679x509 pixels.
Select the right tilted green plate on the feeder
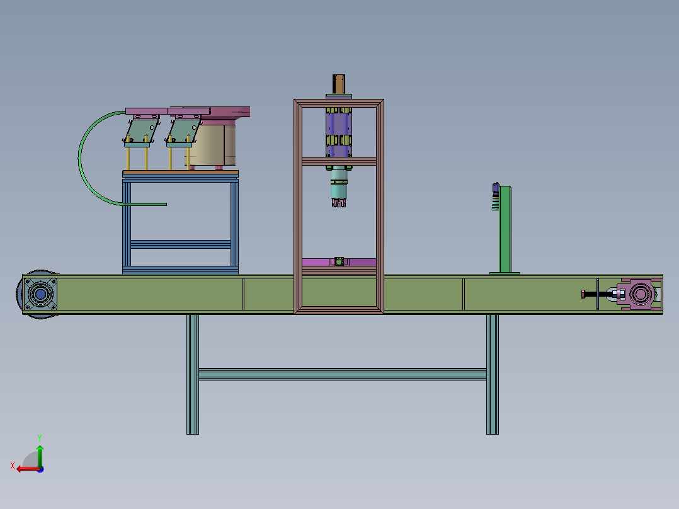[184, 131]
